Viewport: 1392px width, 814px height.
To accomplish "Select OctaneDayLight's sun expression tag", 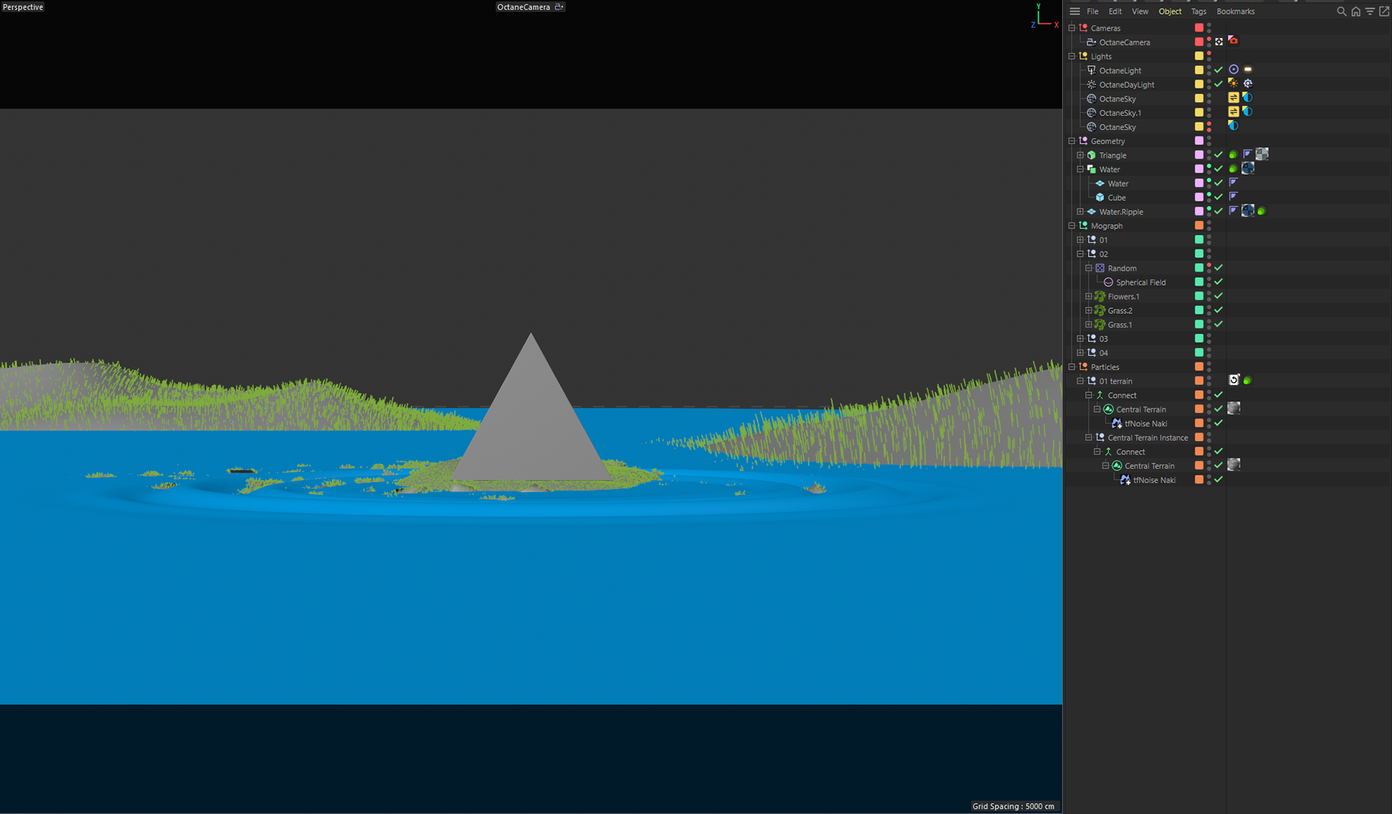I will [1233, 84].
